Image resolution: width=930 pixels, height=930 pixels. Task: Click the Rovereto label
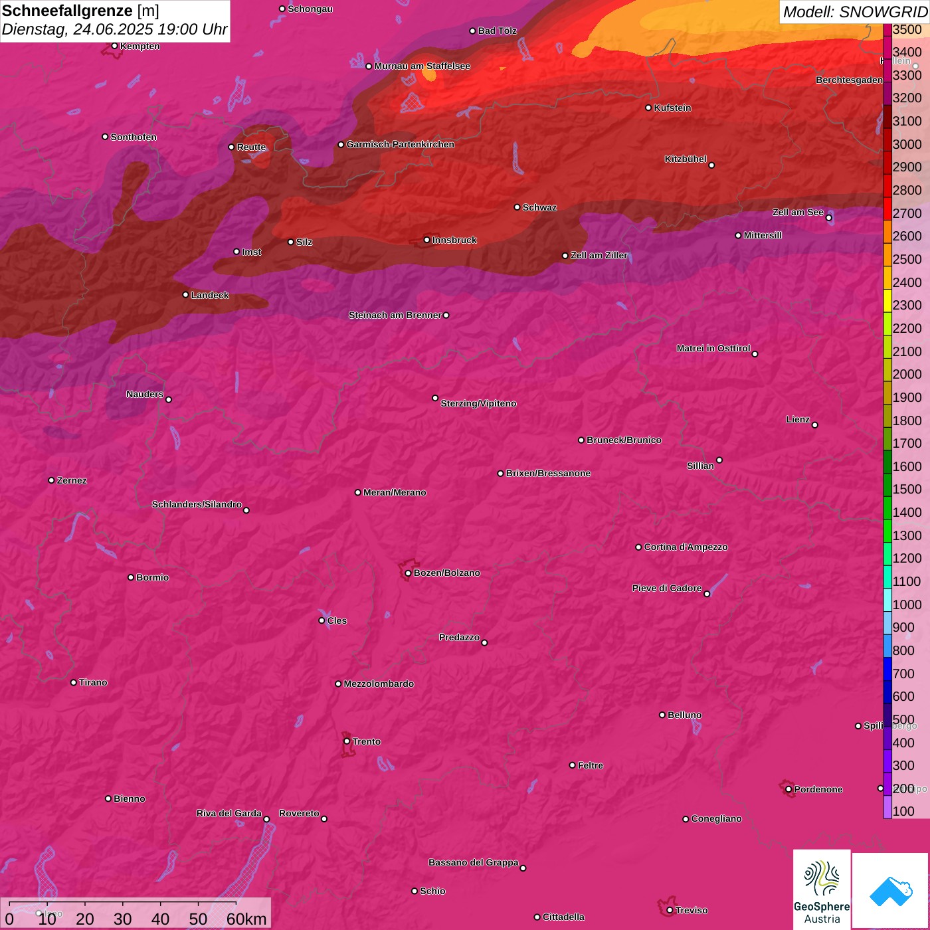[x=299, y=813]
